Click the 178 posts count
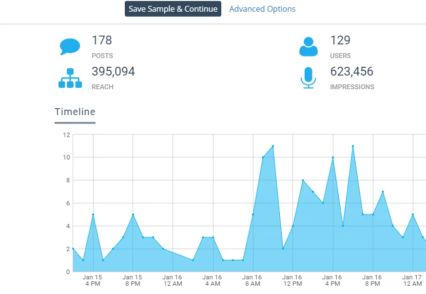This screenshot has width=426, height=294. [x=102, y=40]
